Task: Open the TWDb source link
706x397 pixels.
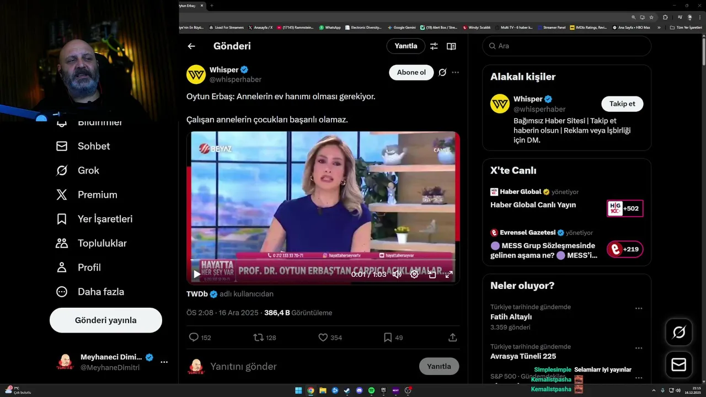Action: (197, 294)
